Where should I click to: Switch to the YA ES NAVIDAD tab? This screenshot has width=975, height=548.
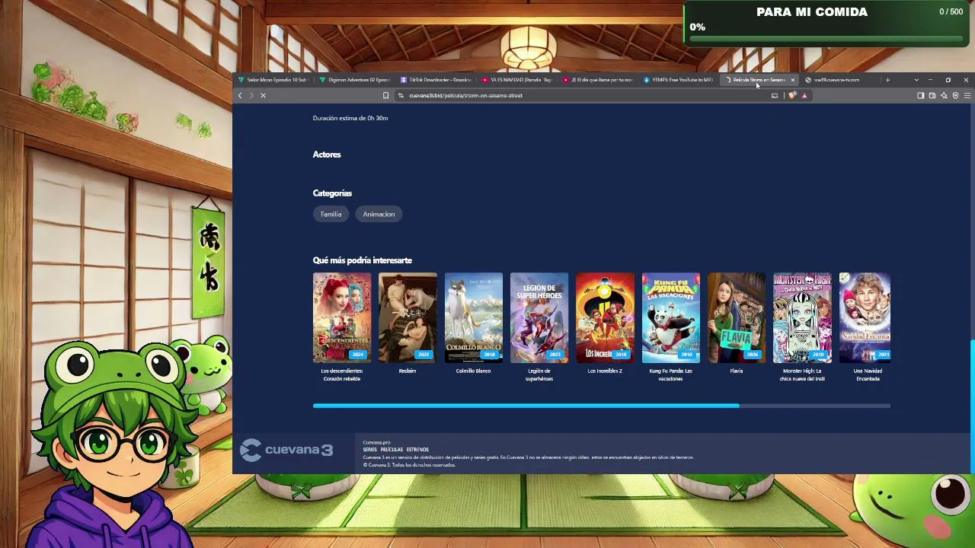pos(517,80)
